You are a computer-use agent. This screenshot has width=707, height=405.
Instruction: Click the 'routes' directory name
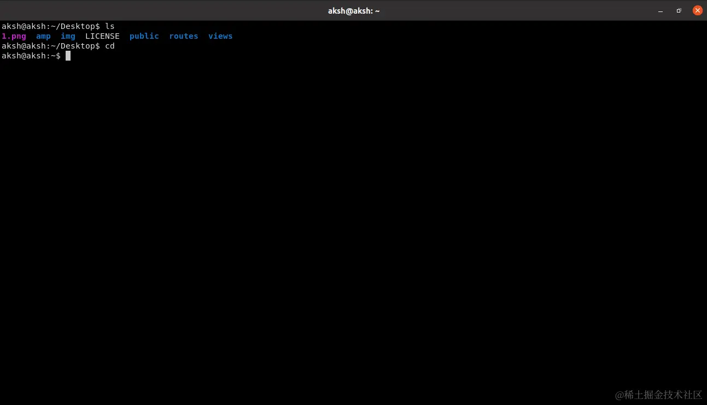pyautogui.click(x=184, y=36)
